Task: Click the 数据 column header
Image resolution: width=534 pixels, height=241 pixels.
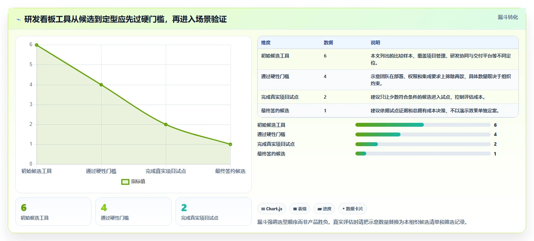Action: (x=328, y=43)
